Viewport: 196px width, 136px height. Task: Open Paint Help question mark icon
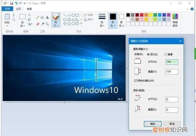coord(192,9)
